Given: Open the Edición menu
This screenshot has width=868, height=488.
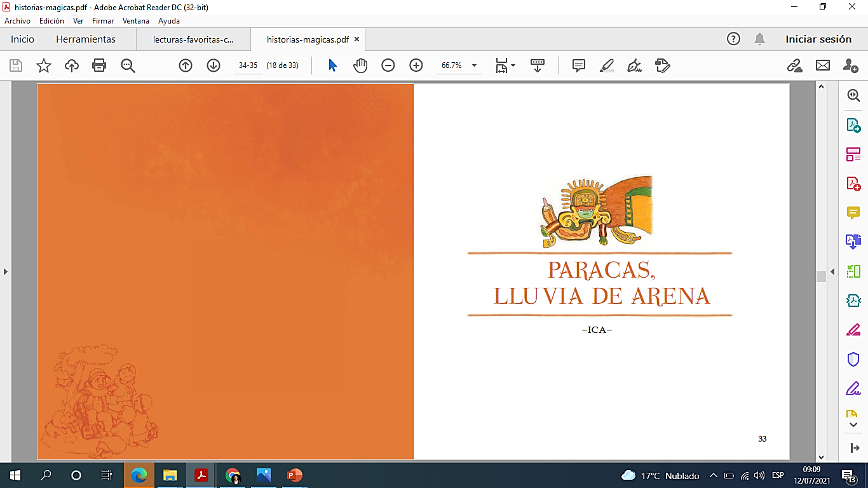Looking at the screenshot, I should point(51,21).
